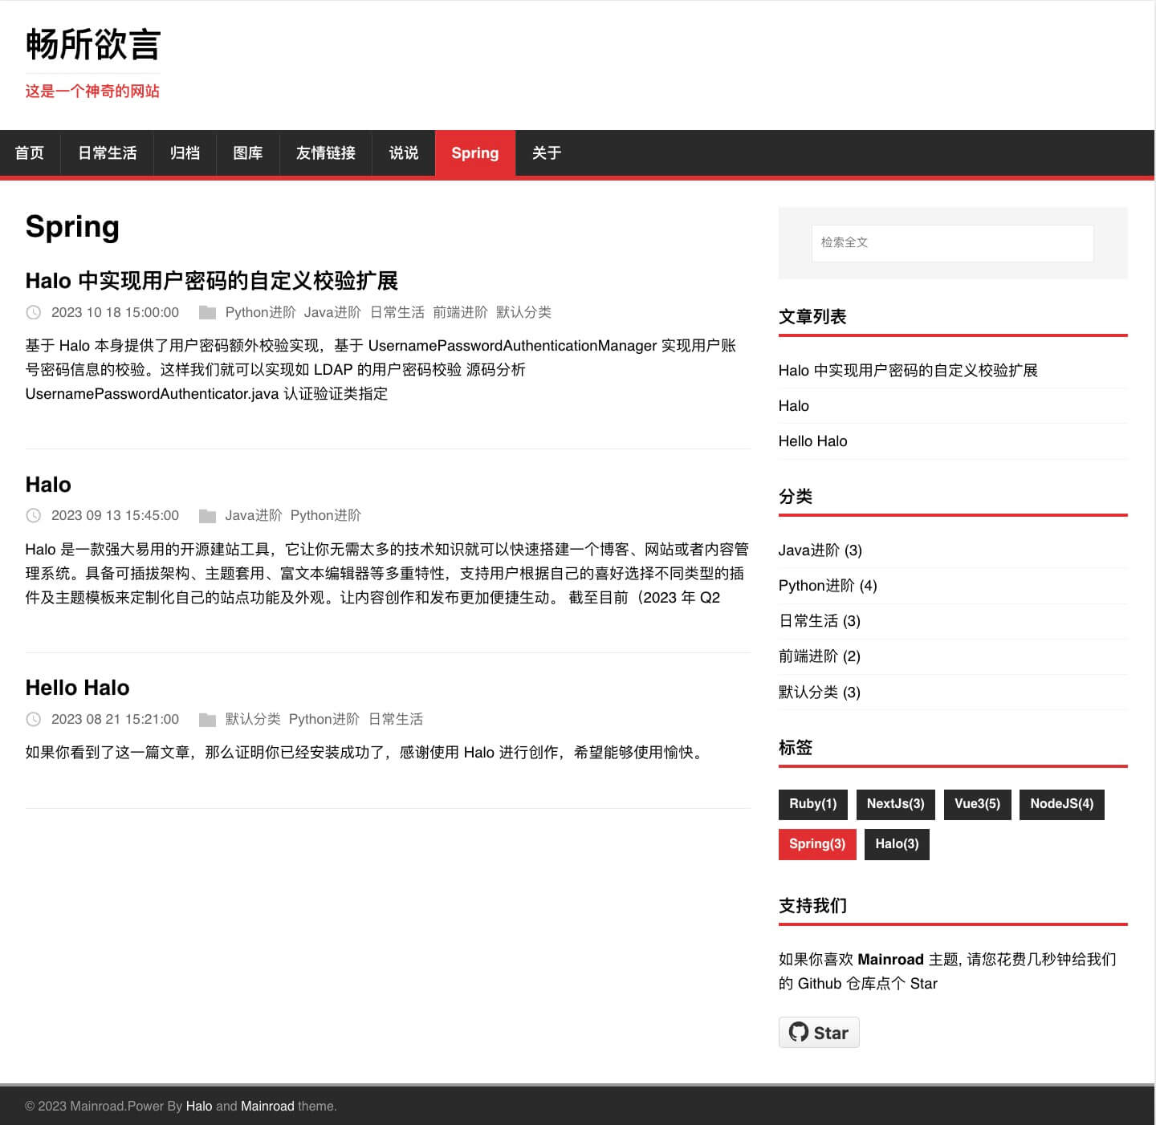
Task: Select 友情链接 in the navigation bar
Action: coord(326,152)
